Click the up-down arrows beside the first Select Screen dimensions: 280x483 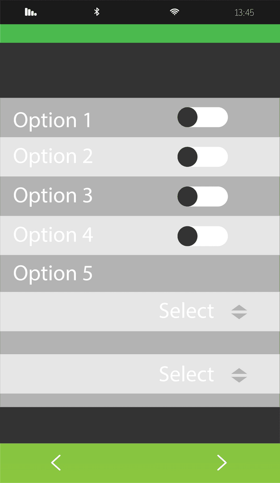239,311
